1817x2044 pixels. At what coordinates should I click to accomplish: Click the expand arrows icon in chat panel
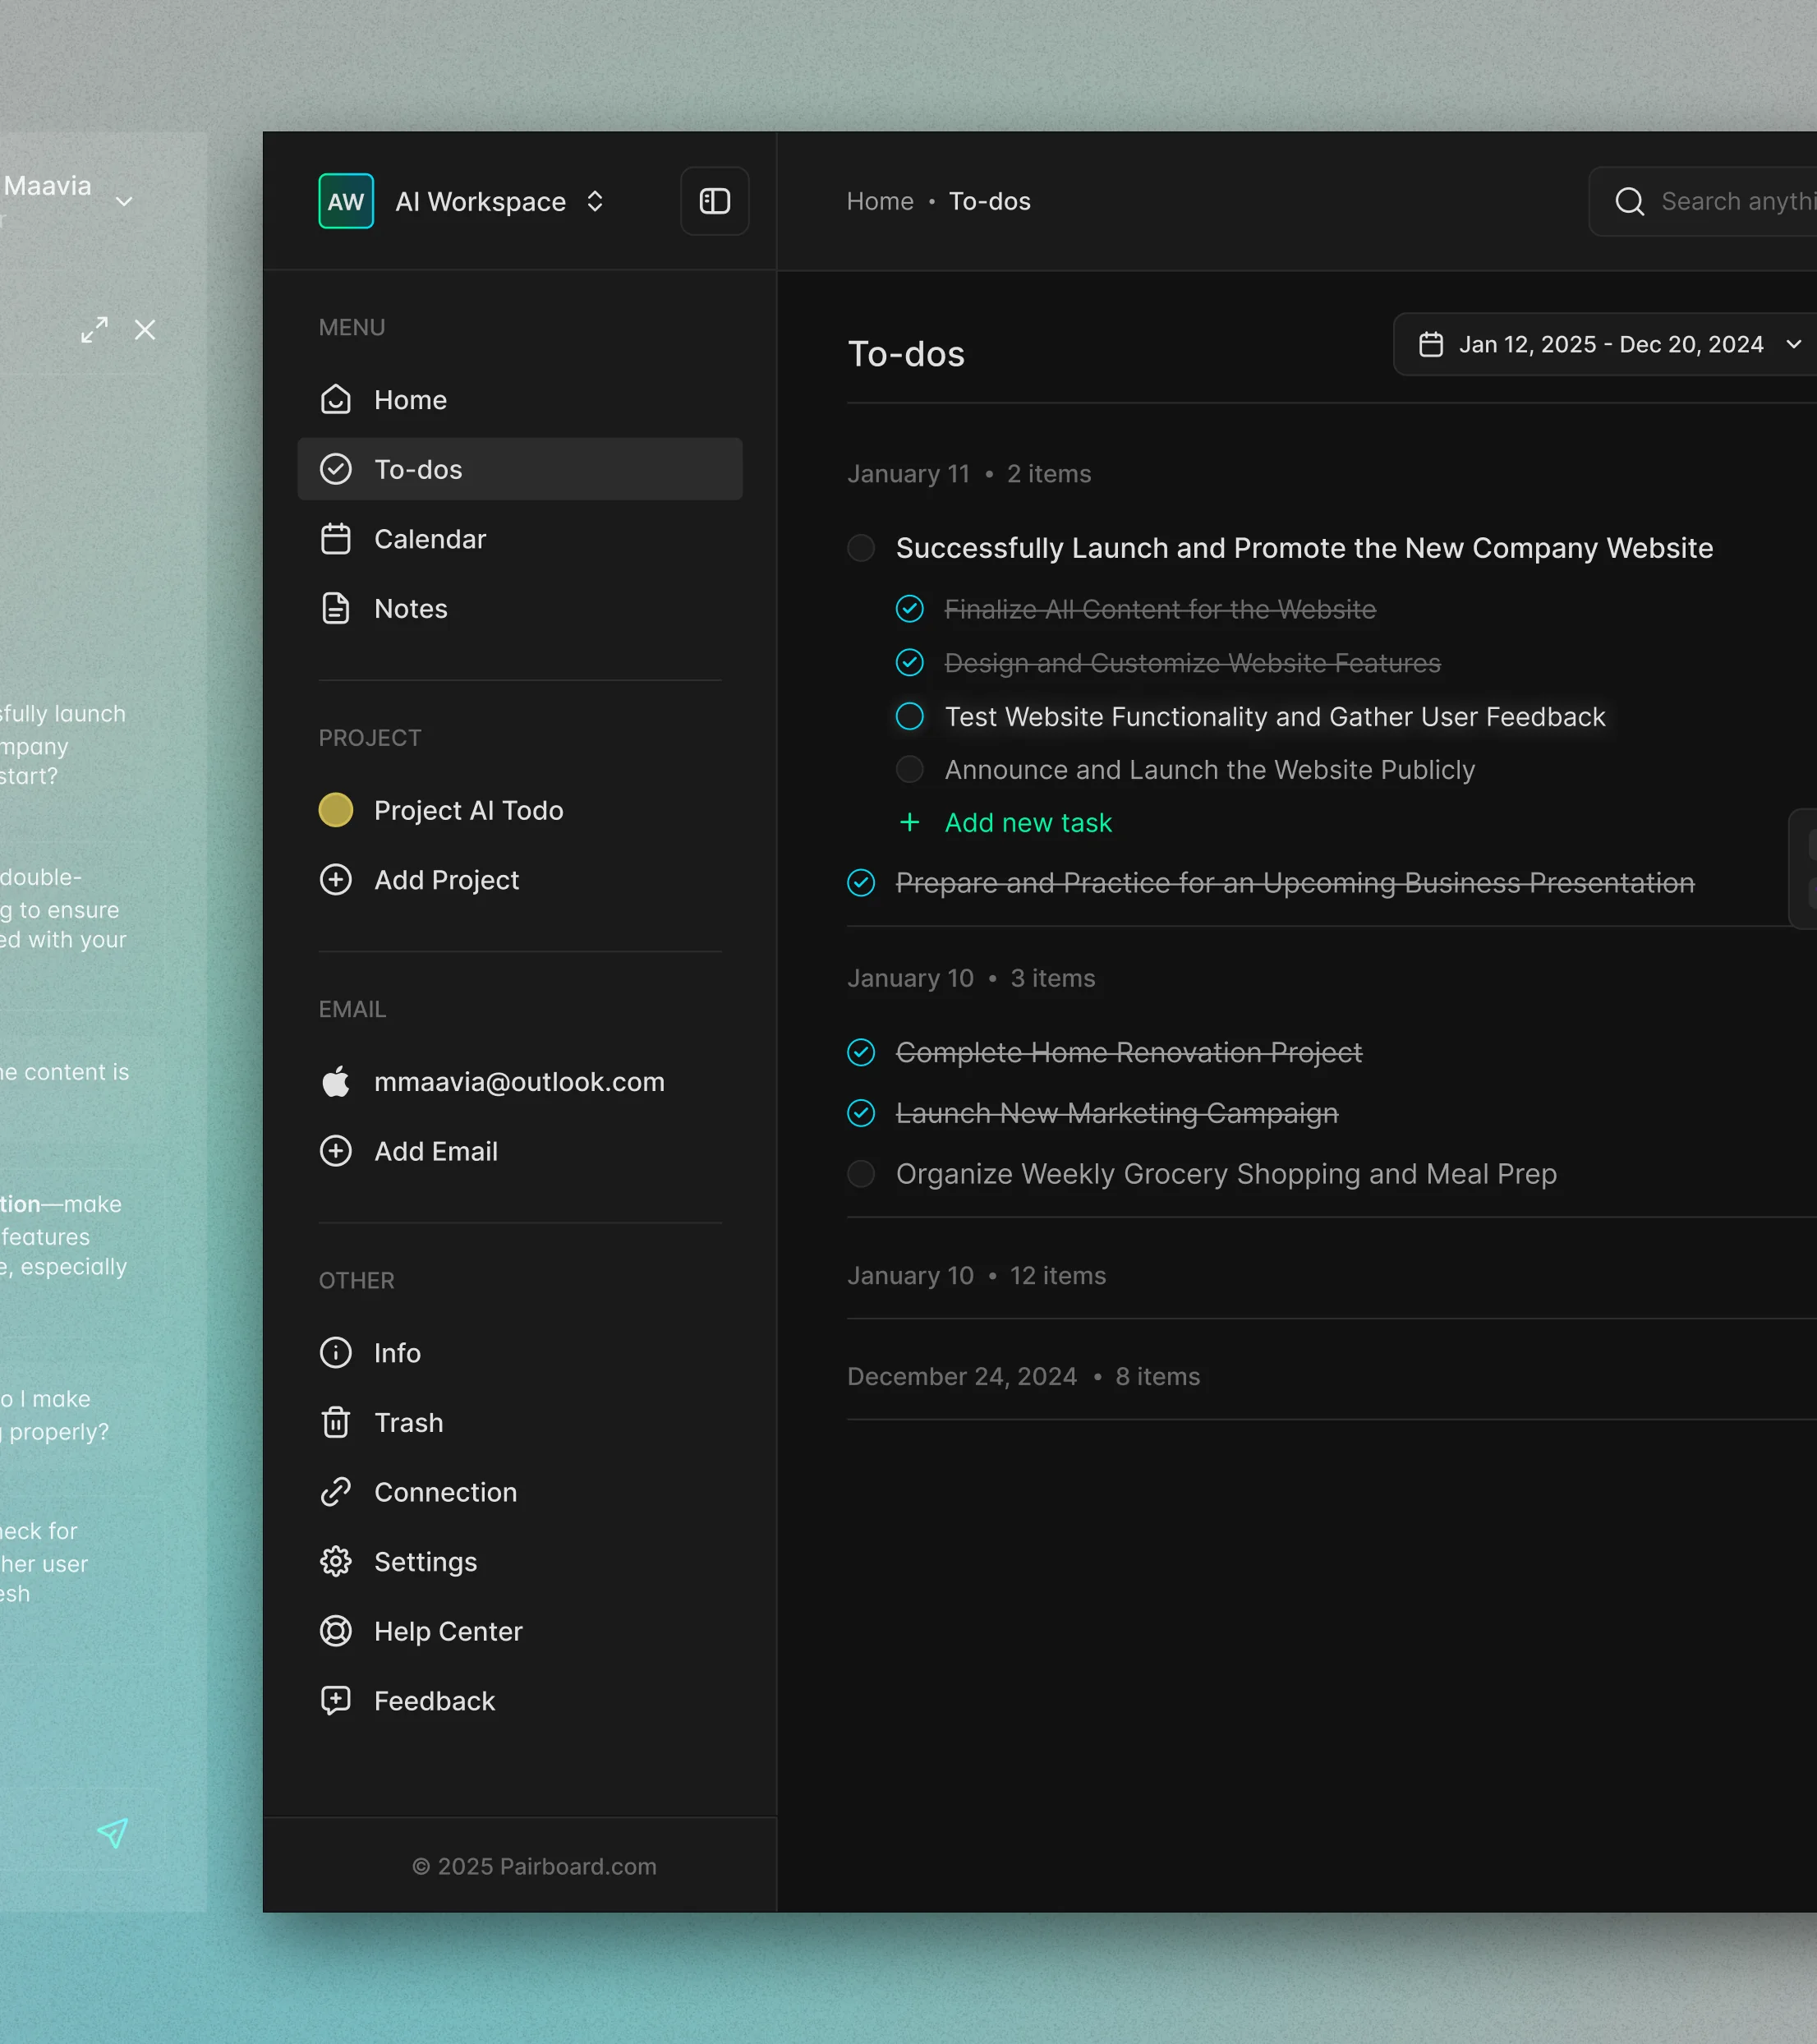coord(94,329)
